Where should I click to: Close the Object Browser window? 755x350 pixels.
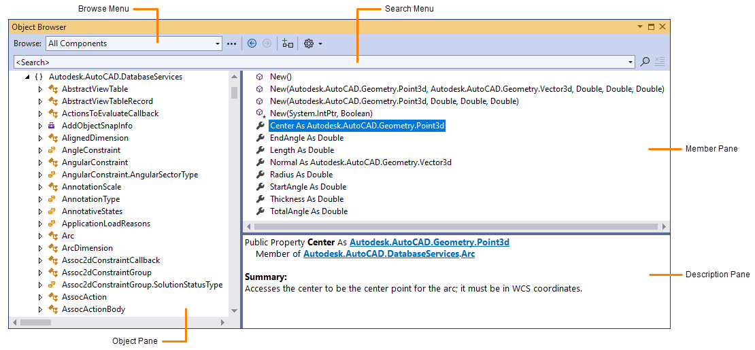pos(662,27)
